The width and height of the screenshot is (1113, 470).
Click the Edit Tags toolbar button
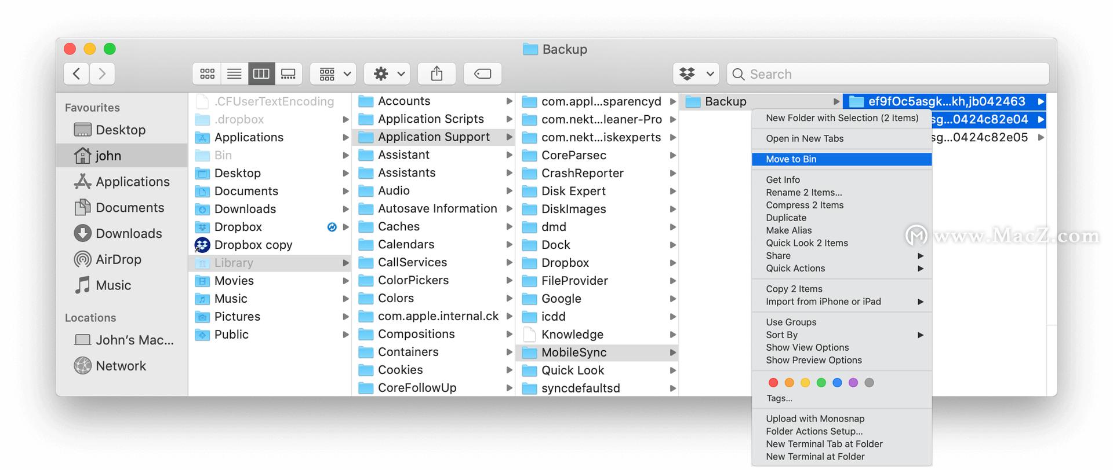click(x=483, y=74)
